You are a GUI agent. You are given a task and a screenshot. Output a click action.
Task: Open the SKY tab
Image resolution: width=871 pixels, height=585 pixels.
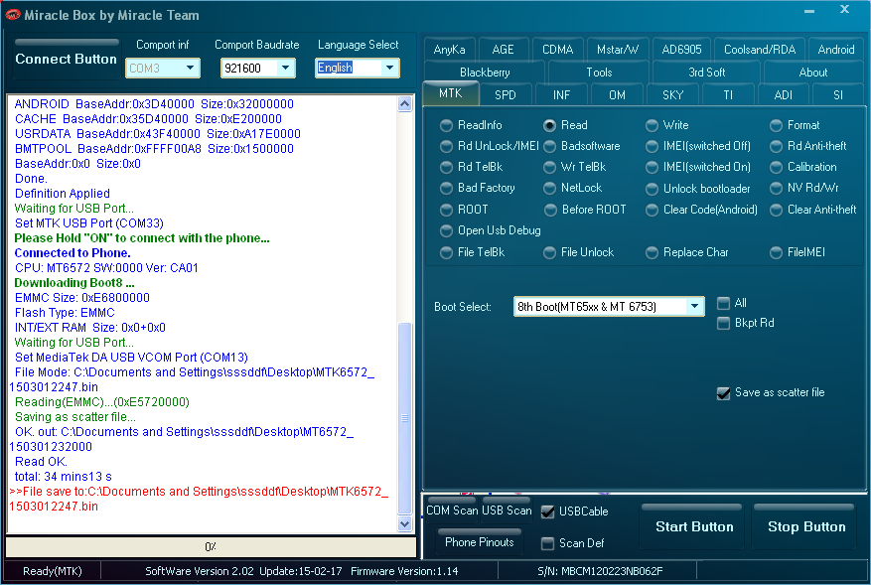[672, 95]
